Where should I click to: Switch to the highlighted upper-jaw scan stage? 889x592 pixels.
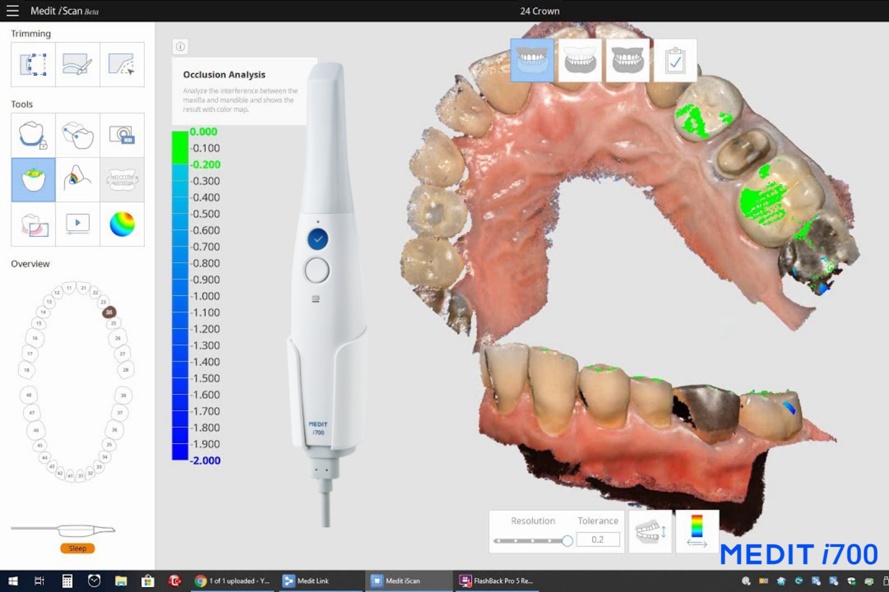pyautogui.click(x=532, y=60)
